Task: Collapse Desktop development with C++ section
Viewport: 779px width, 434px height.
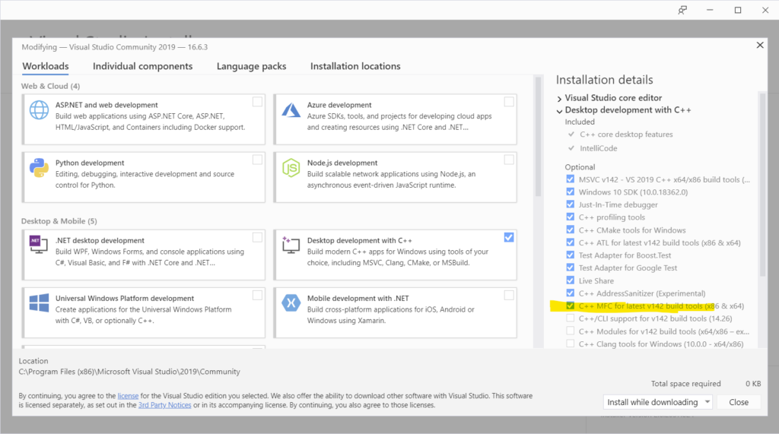Action: click(559, 111)
